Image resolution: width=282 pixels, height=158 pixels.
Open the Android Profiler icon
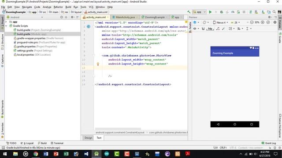[x=233, y=12]
